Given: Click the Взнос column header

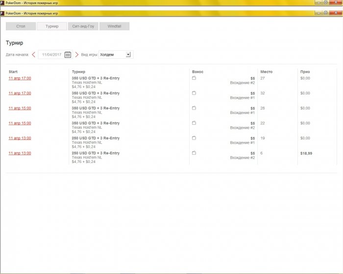Looking at the screenshot, I should [197, 71].
